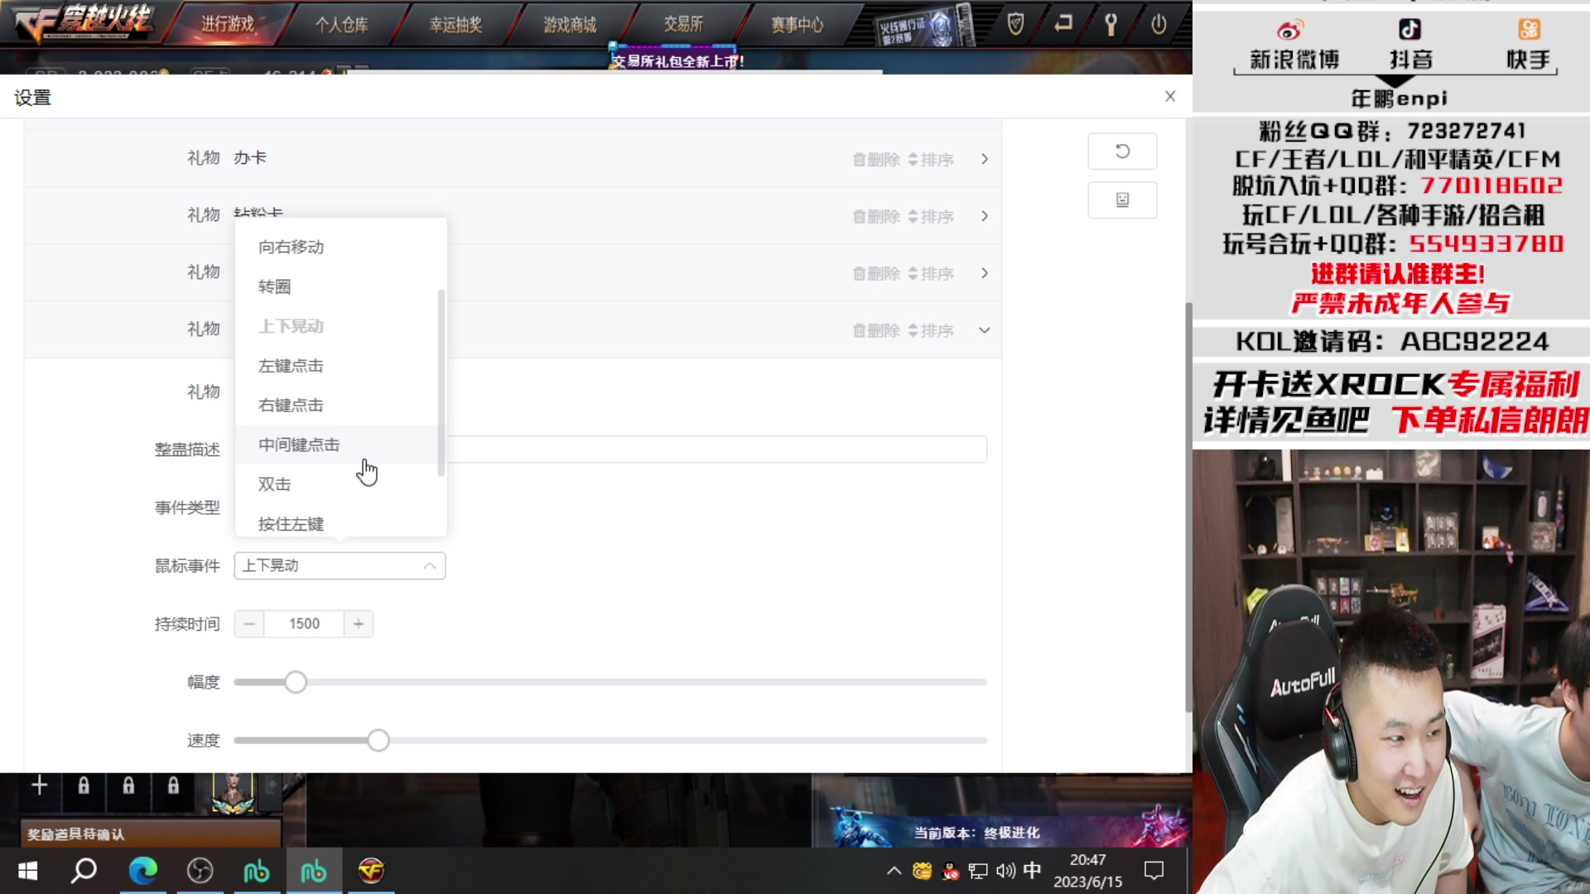Screen dimensions: 1590x894
Task: Sort the 办卡 gift row
Action: 931,160
